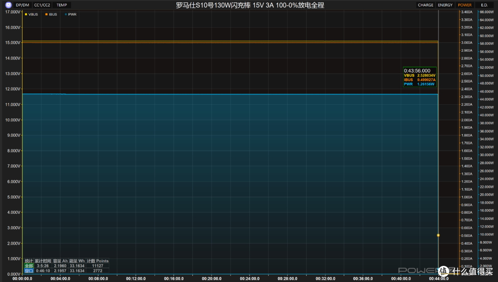Click the 11127 points cell
This screenshot has width=498, height=282.
point(97,266)
